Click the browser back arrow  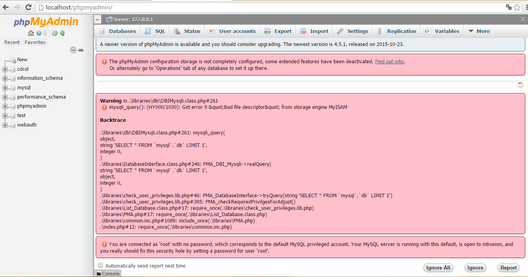click(x=6, y=7)
